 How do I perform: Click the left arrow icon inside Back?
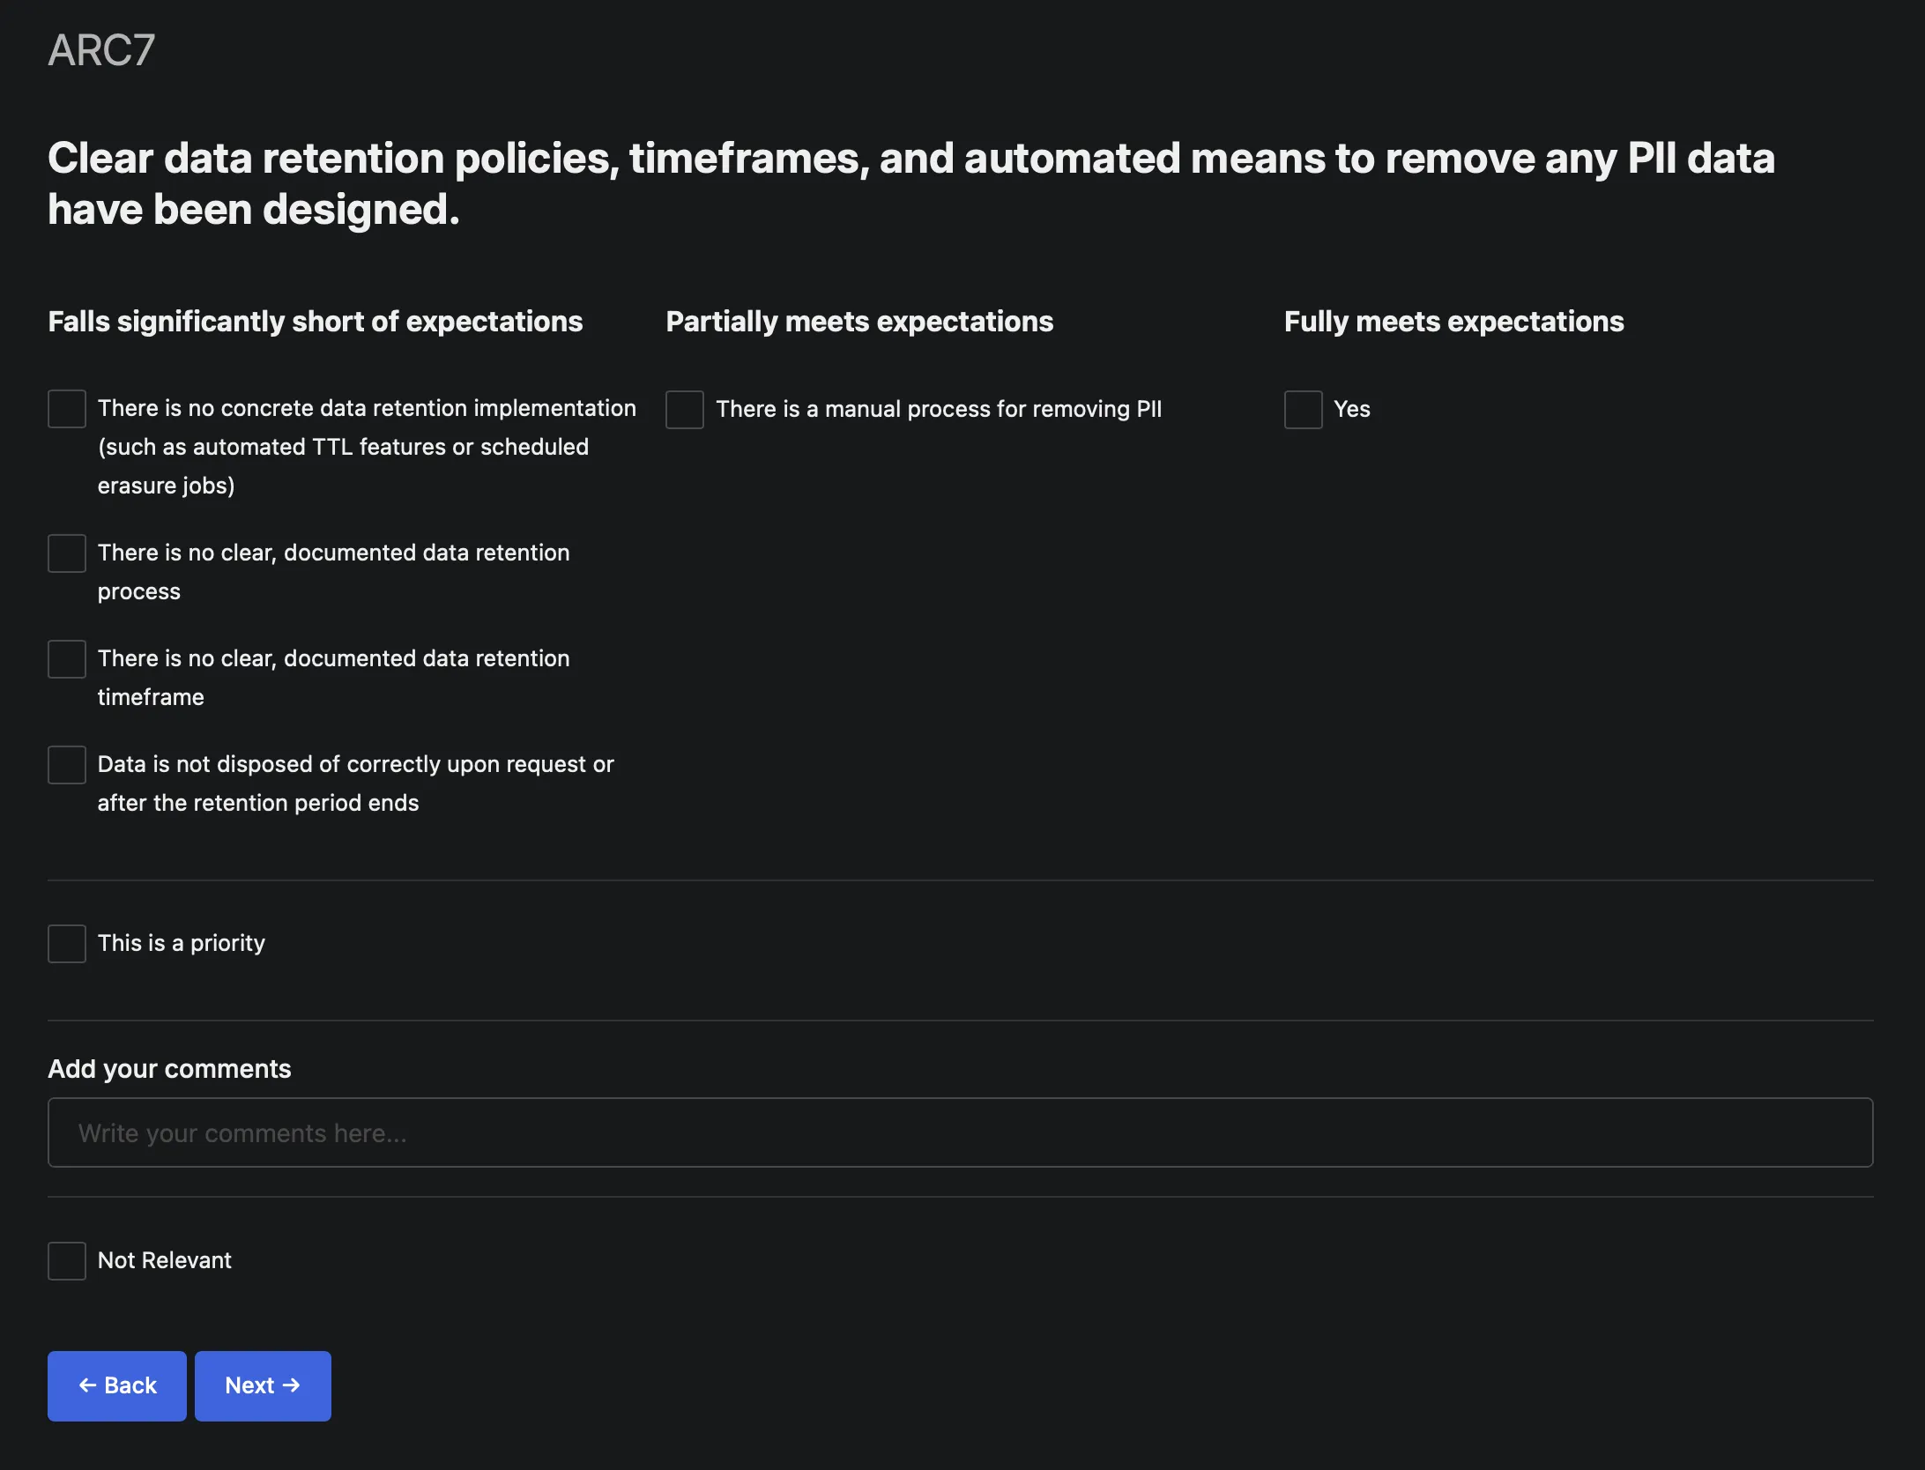tap(87, 1385)
